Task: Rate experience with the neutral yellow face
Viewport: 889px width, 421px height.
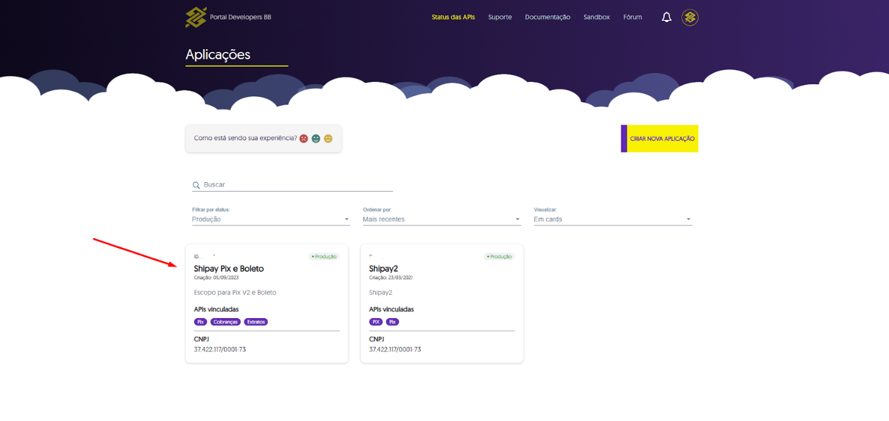Action: click(328, 138)
